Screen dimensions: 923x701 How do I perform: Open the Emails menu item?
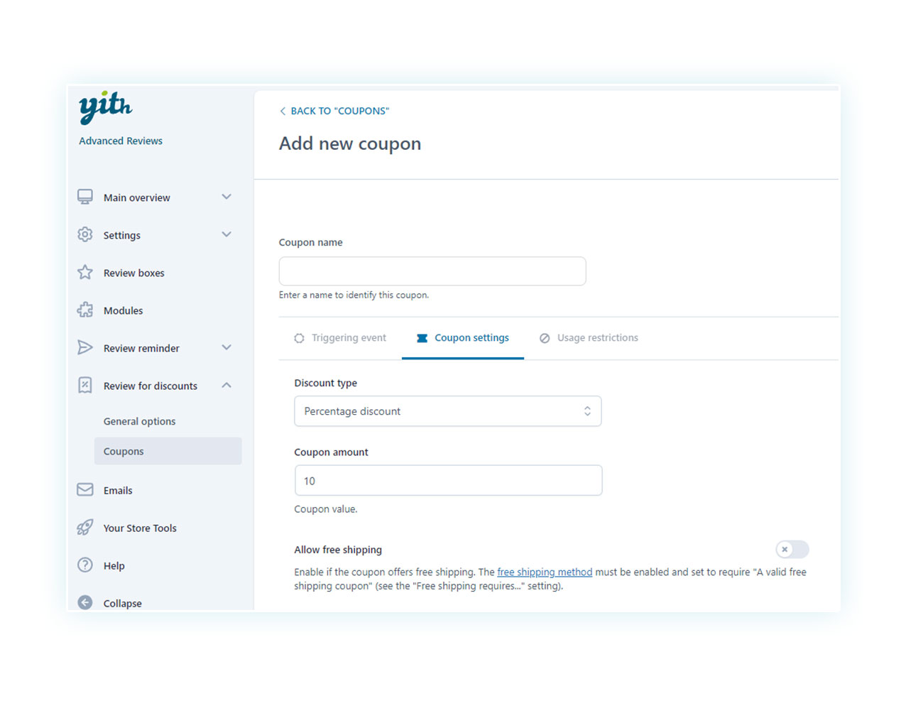click(118, 490)
